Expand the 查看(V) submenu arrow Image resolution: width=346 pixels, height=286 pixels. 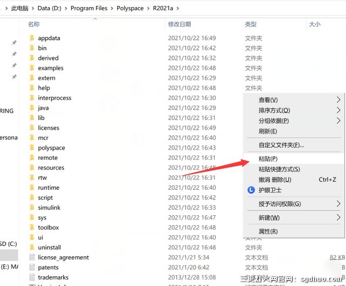338,99
